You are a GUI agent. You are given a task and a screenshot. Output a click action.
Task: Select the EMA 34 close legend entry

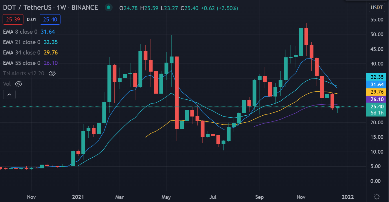pos(22,52)
